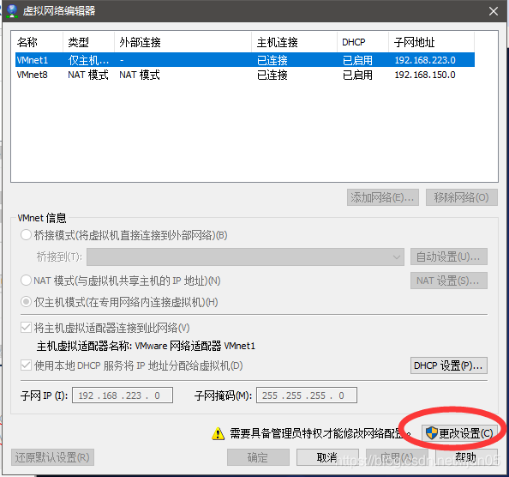Toggle 将主机虚拟适配器连接到此网络 checkbox

pyautogui.click(x=26, y=328)
